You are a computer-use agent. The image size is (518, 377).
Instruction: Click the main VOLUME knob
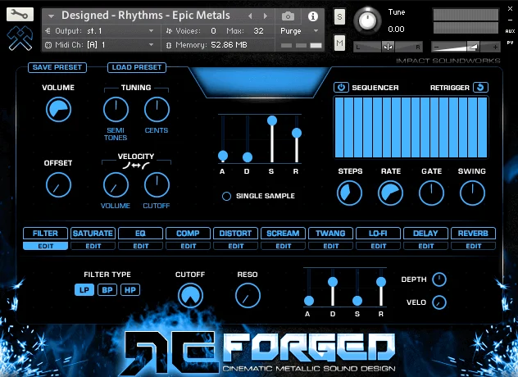coord(58,110)
